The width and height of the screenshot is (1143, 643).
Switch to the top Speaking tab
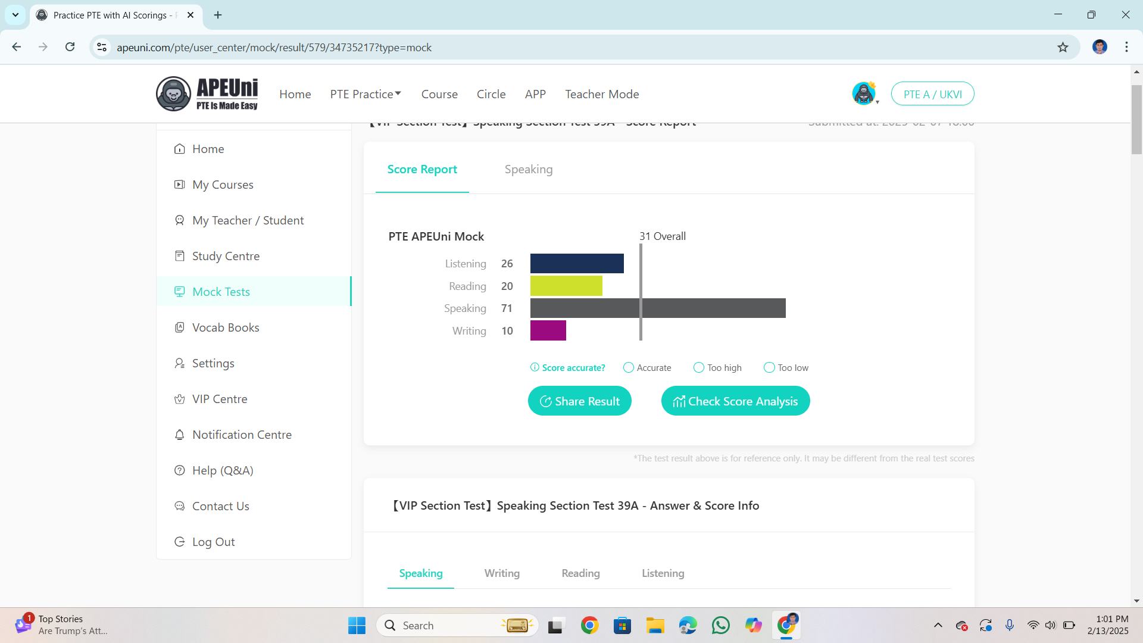[x=529, y=169]
